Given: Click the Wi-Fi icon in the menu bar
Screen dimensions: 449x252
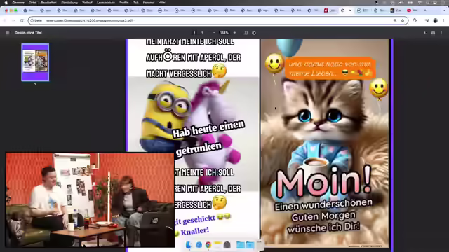Looking at the screenshot, I should tap(420, 3).
